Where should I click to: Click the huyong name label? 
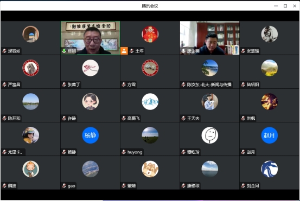click(x=135, y=152)
